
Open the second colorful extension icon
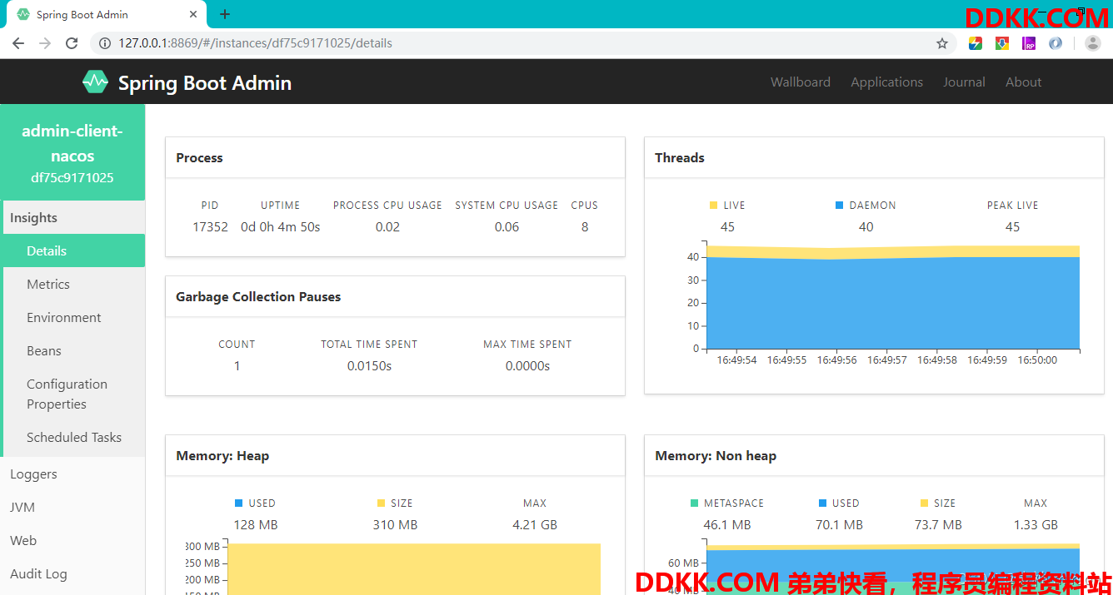(x=1002, y=43)
